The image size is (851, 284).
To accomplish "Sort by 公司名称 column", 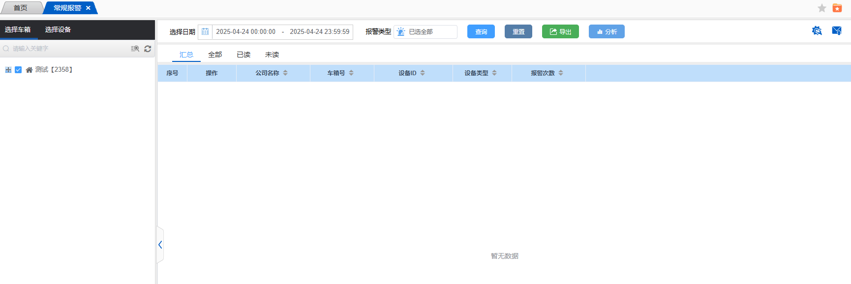I will (285, 73).
